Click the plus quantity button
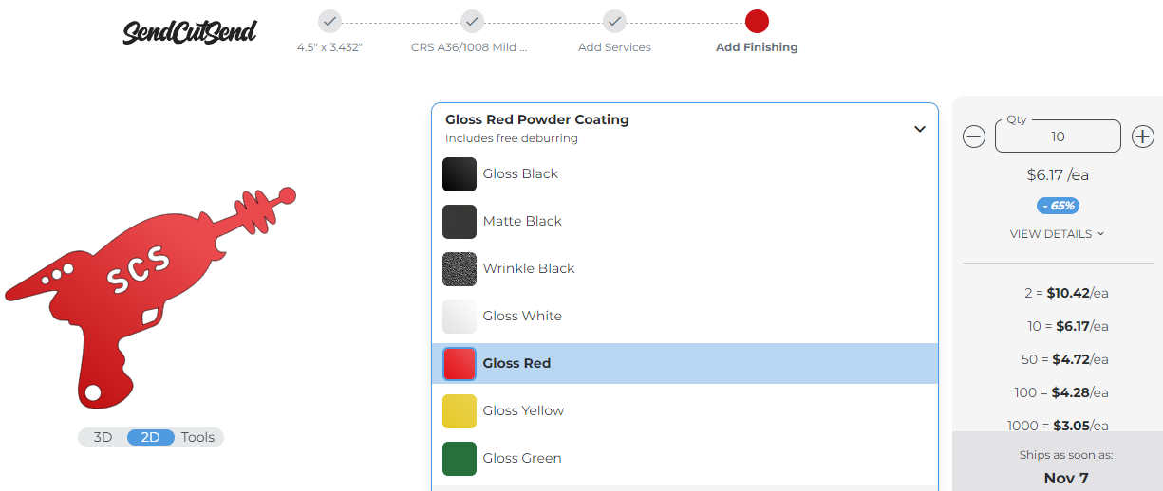Viewport: 1163px width, 491px height. 1143,136
